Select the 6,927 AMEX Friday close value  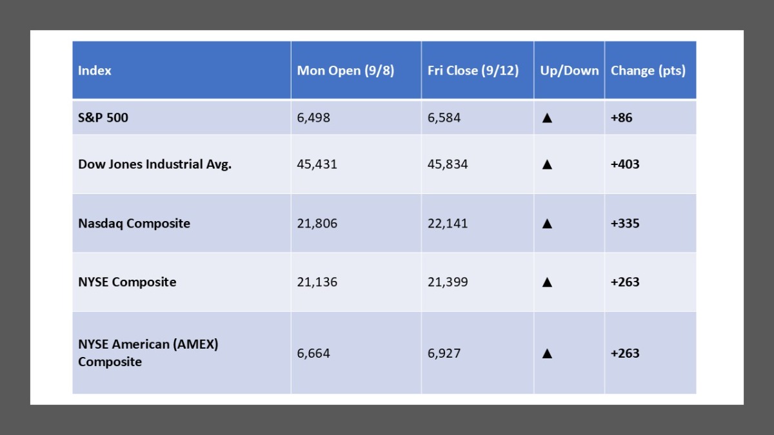pos(444,353)
